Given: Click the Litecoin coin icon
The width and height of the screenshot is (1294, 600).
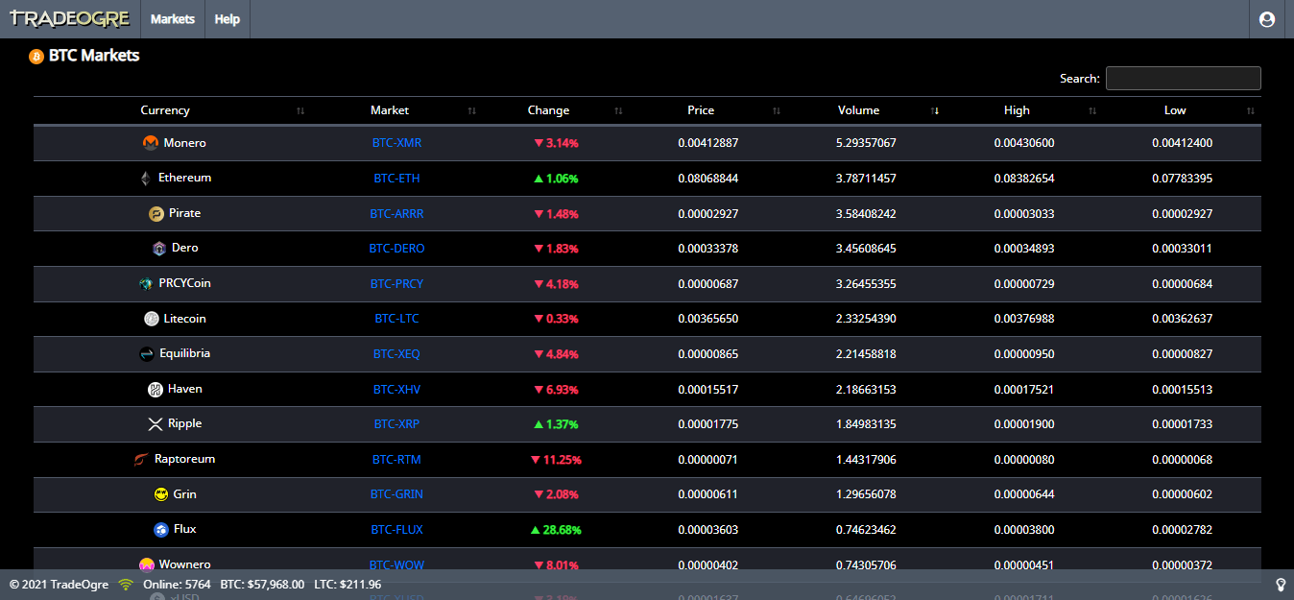Looking at the screenshot, I should [x=152, y=319].
